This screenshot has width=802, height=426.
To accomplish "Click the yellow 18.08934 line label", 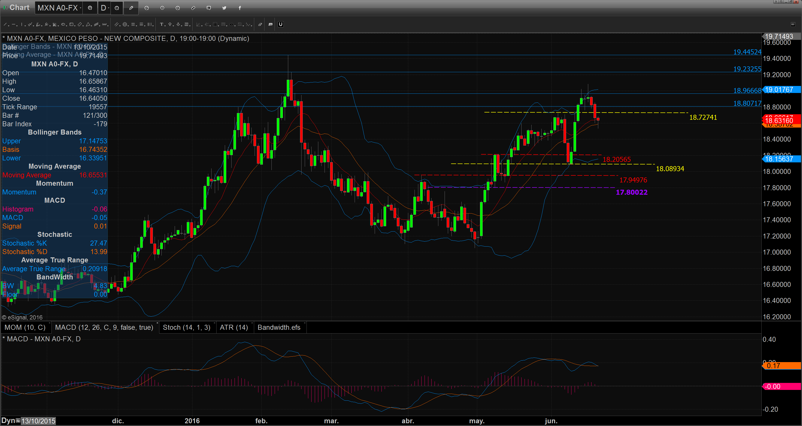I will point(670,169).
